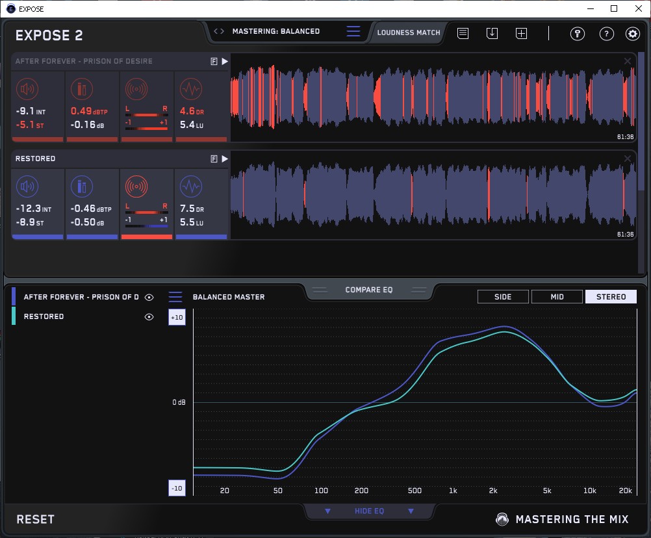Open the notes list icon in toolbar
The width and height of the screenshot is (651, 538).
tap(463, 33)
